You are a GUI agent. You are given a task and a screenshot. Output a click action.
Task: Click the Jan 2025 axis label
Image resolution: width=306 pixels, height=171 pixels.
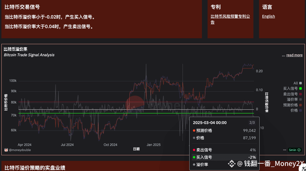pos(154,145)
